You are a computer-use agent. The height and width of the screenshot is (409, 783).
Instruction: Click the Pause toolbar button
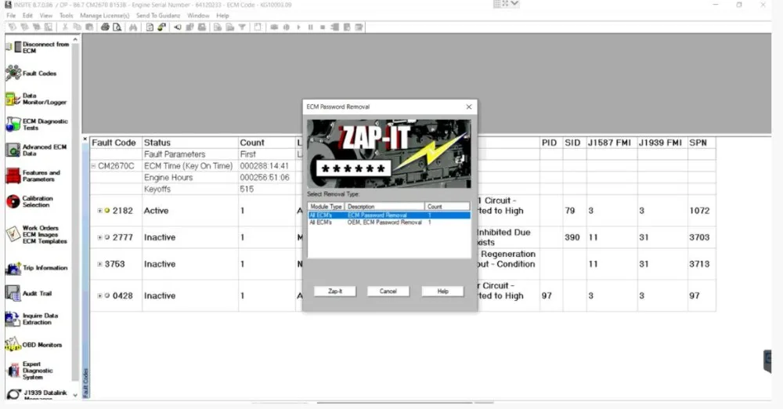[x=310, y=27]
